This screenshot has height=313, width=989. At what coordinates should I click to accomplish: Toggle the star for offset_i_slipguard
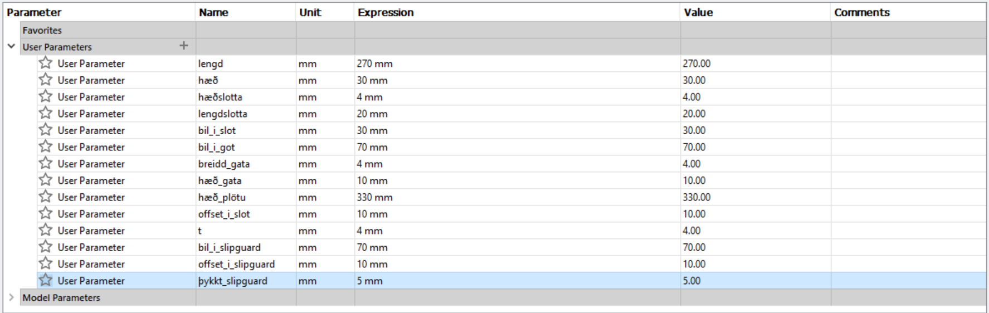pos(46,263)
